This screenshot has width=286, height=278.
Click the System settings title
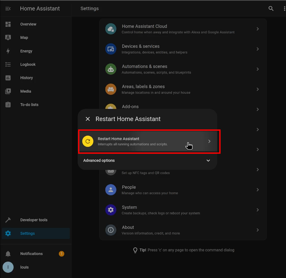(x=129, y=207)
